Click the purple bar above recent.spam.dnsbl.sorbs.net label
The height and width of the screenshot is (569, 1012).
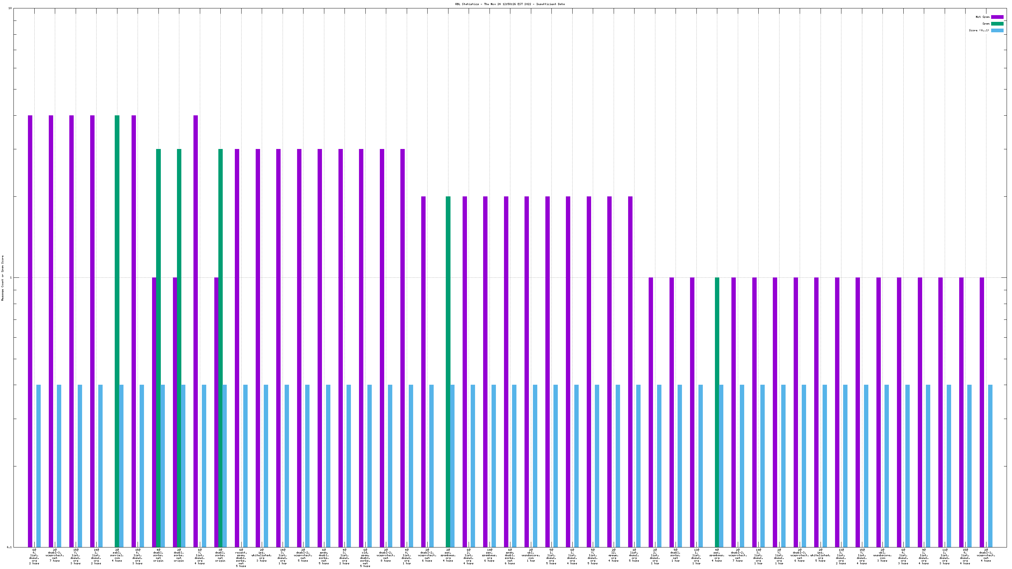237,346
